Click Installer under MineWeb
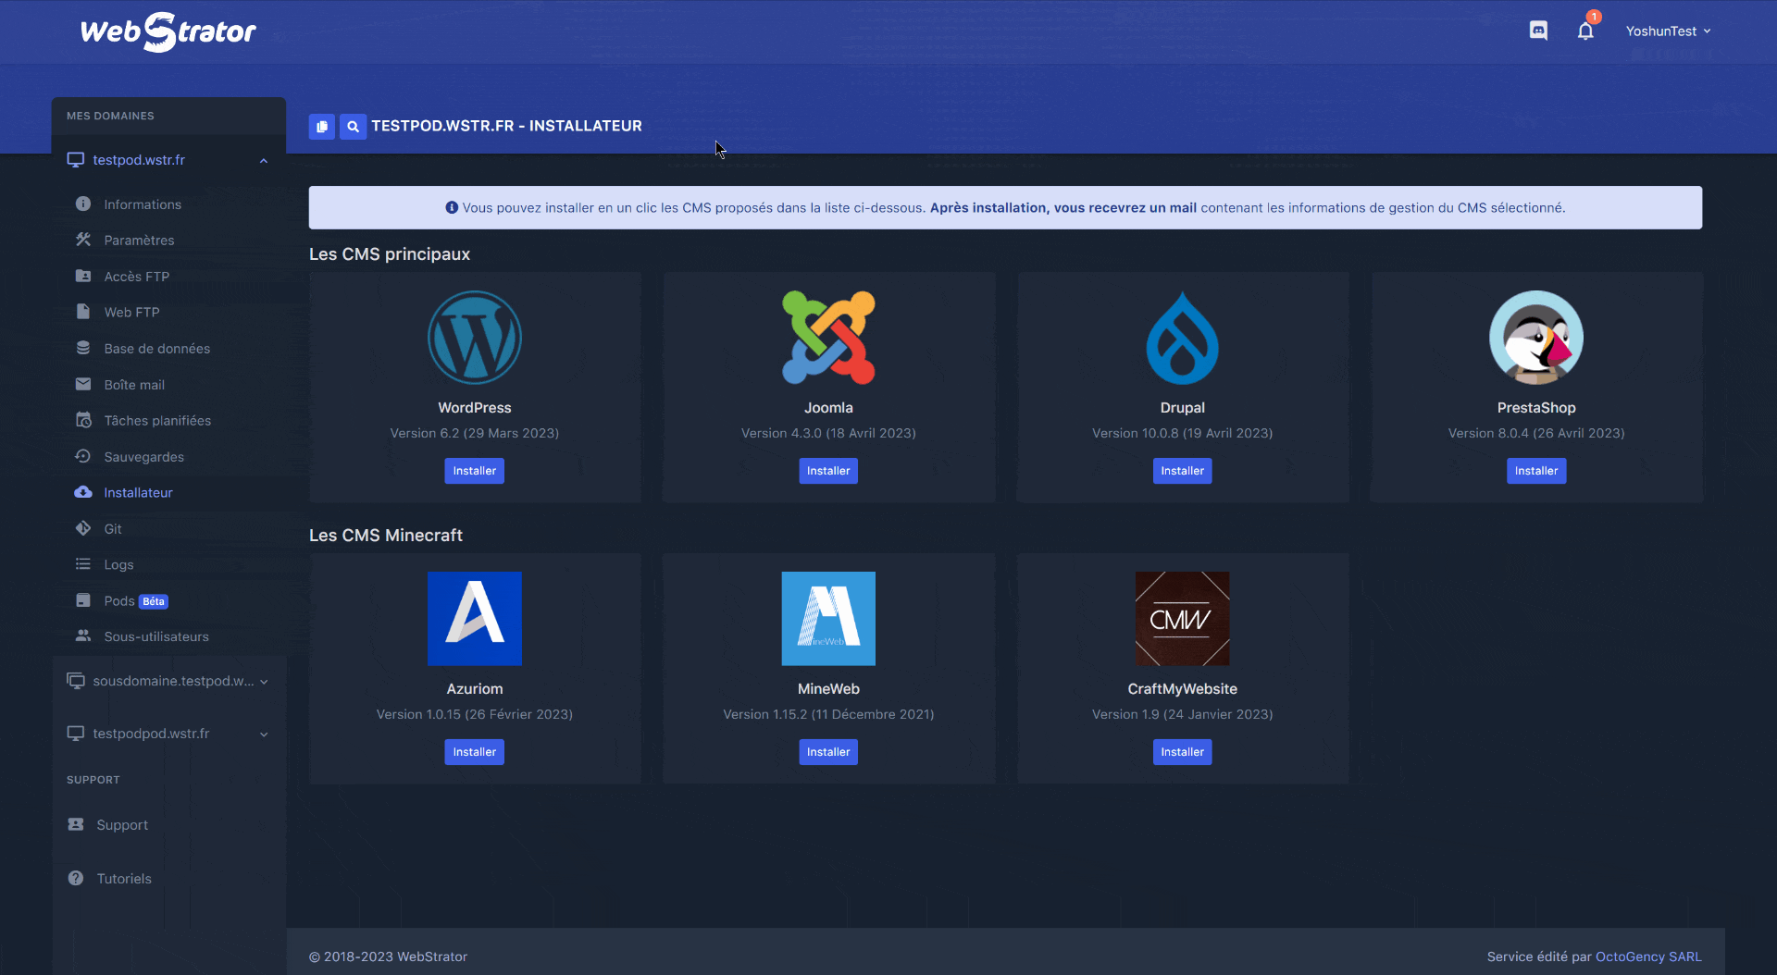This screenshot has height=975, width=1777. [828, 752]
